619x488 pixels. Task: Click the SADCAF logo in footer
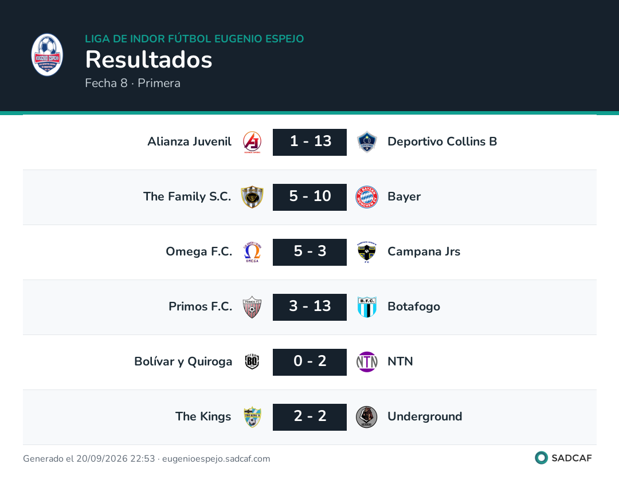coord(563,458)
